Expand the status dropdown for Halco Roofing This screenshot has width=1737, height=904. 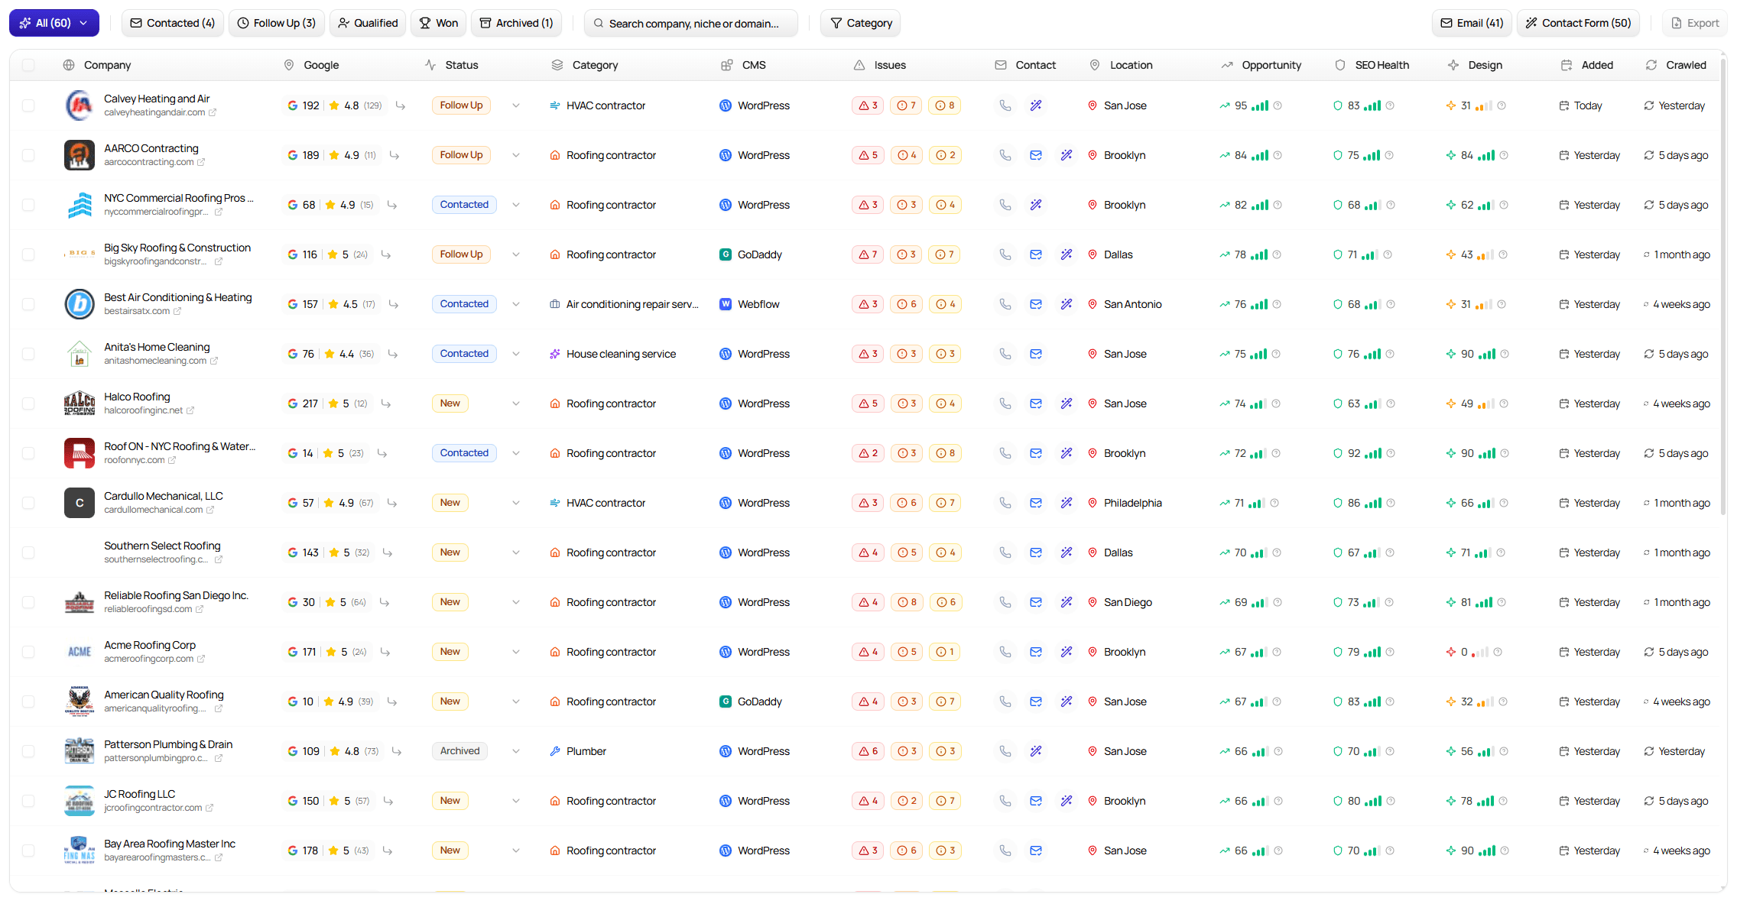tap(516, 403)
